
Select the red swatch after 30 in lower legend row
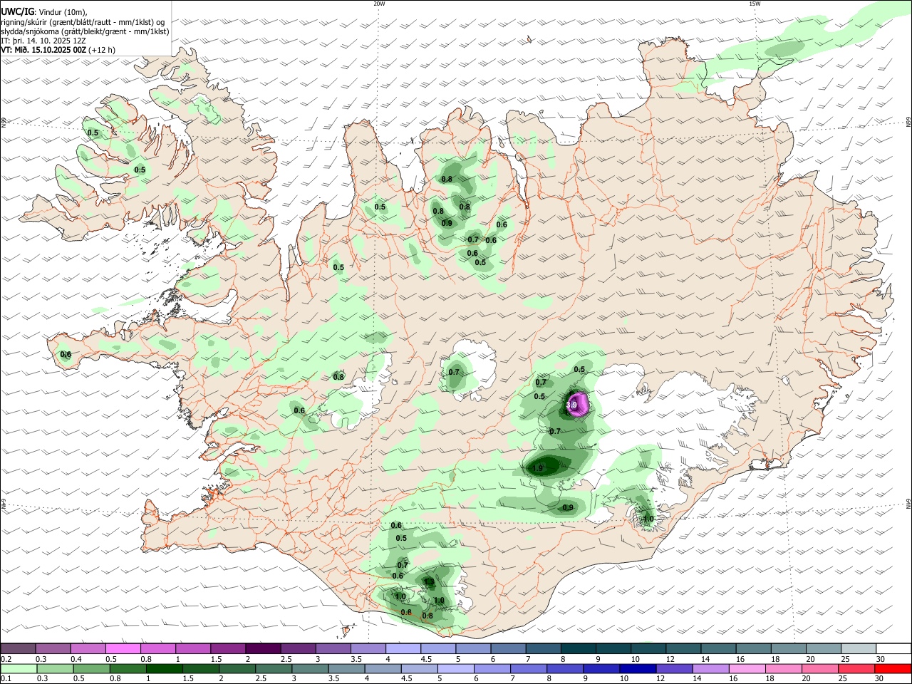point(893,669)
